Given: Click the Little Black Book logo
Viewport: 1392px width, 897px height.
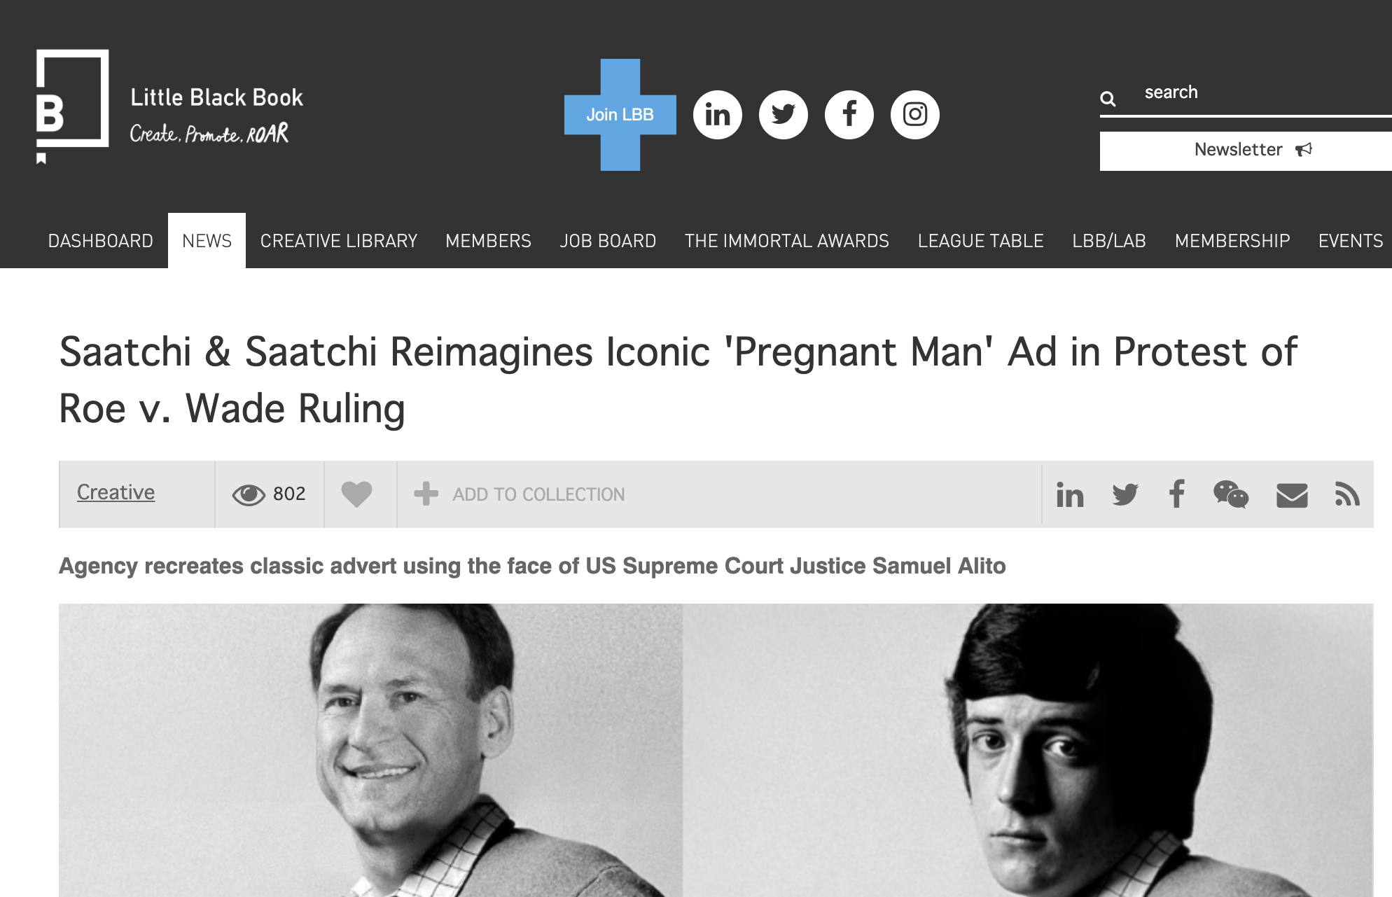Looking at the screenshot, I should [169, 106].
